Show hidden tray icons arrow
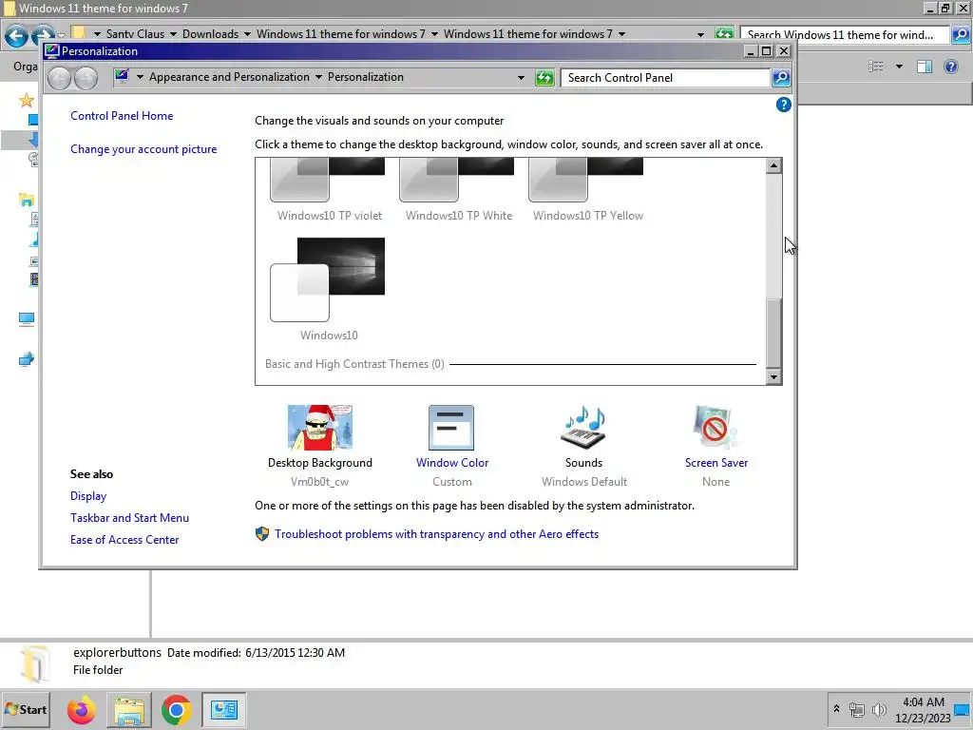Viewport: 973px width, 730px height. coord(836,708)
